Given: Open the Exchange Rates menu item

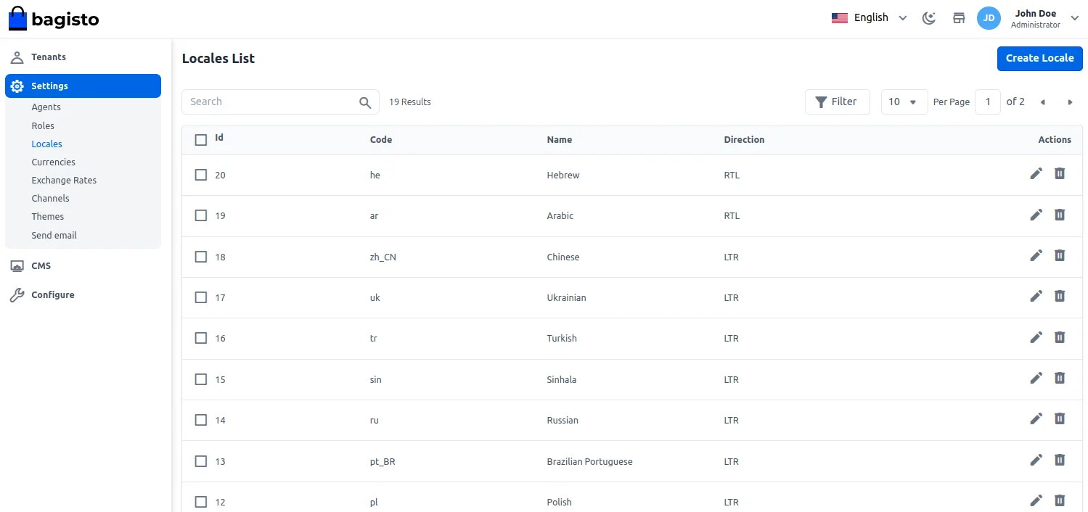Looking at the screenshot, I should [64, 180].
